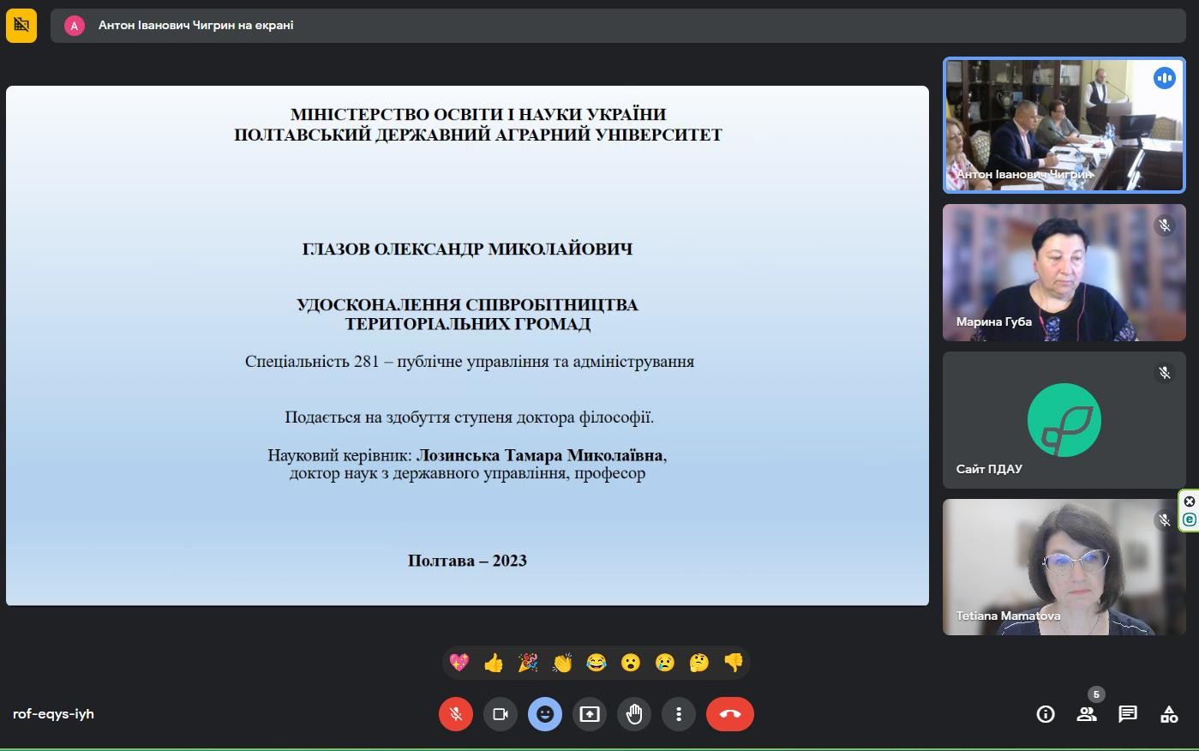
Task: Click Полтава – 2023 text on slide
Action: click(467, 561)
